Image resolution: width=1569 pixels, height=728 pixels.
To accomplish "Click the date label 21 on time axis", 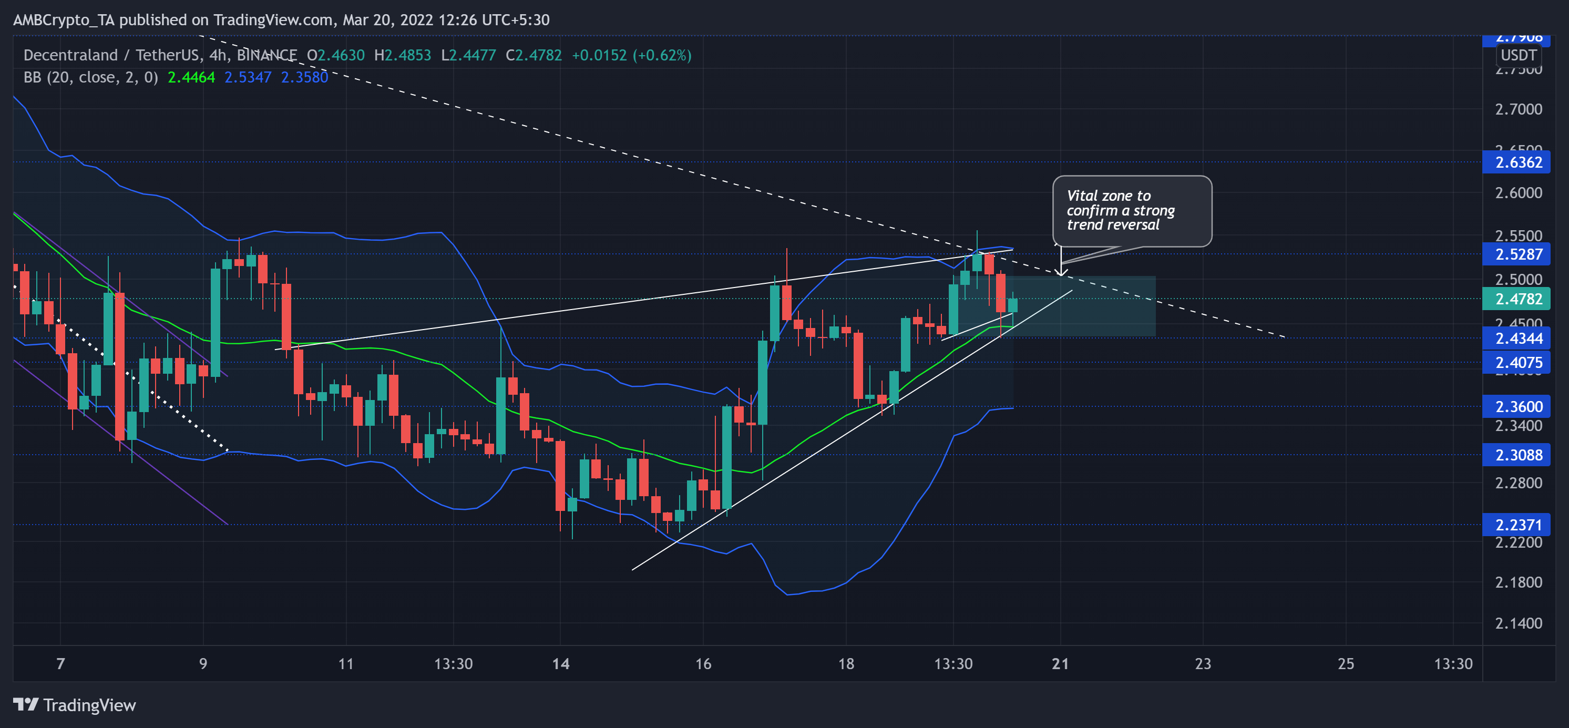I will pyautogui.click(x=1060, y=663).
